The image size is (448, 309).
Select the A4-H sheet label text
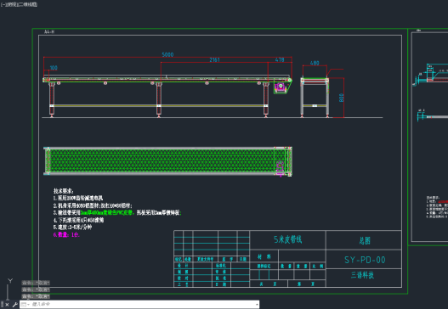click(49, 32)
